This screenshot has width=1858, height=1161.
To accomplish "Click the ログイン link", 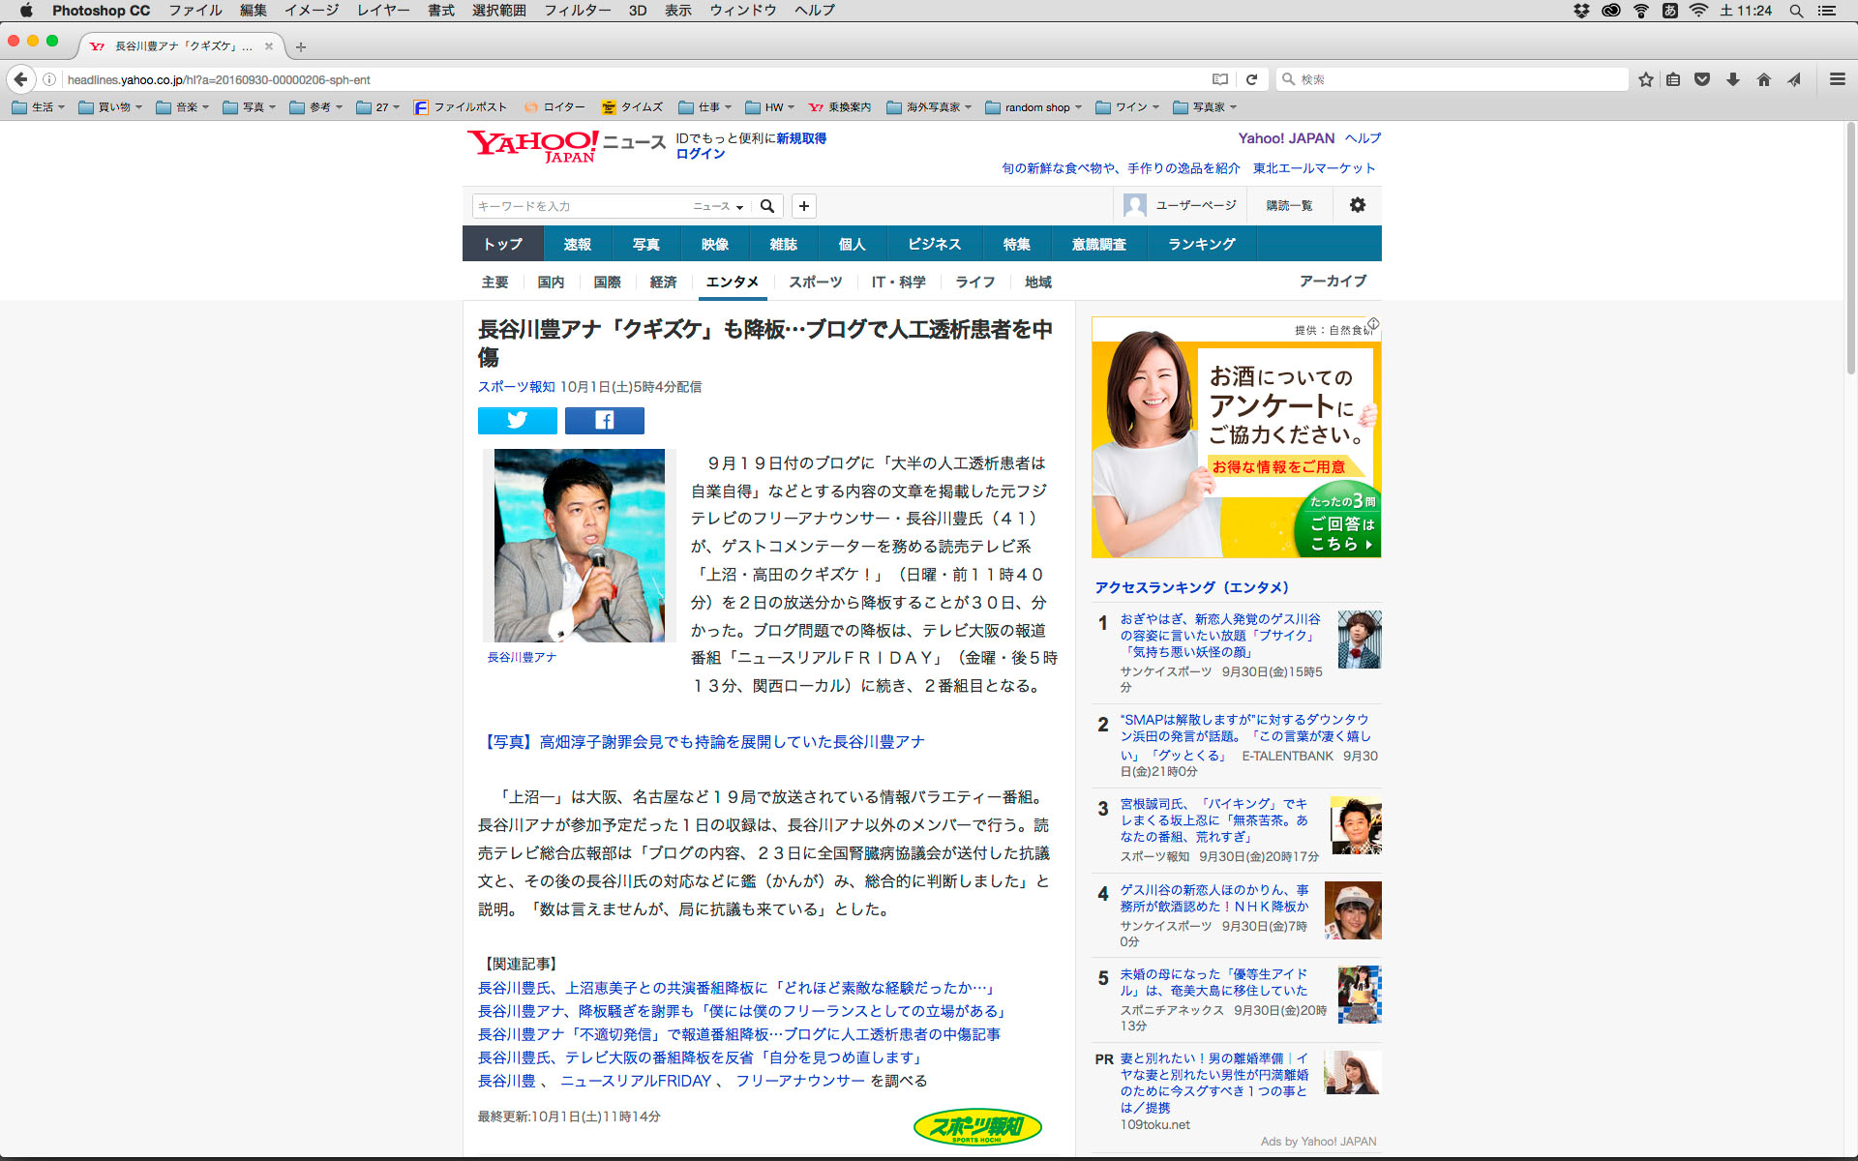I will pos(700,154).
